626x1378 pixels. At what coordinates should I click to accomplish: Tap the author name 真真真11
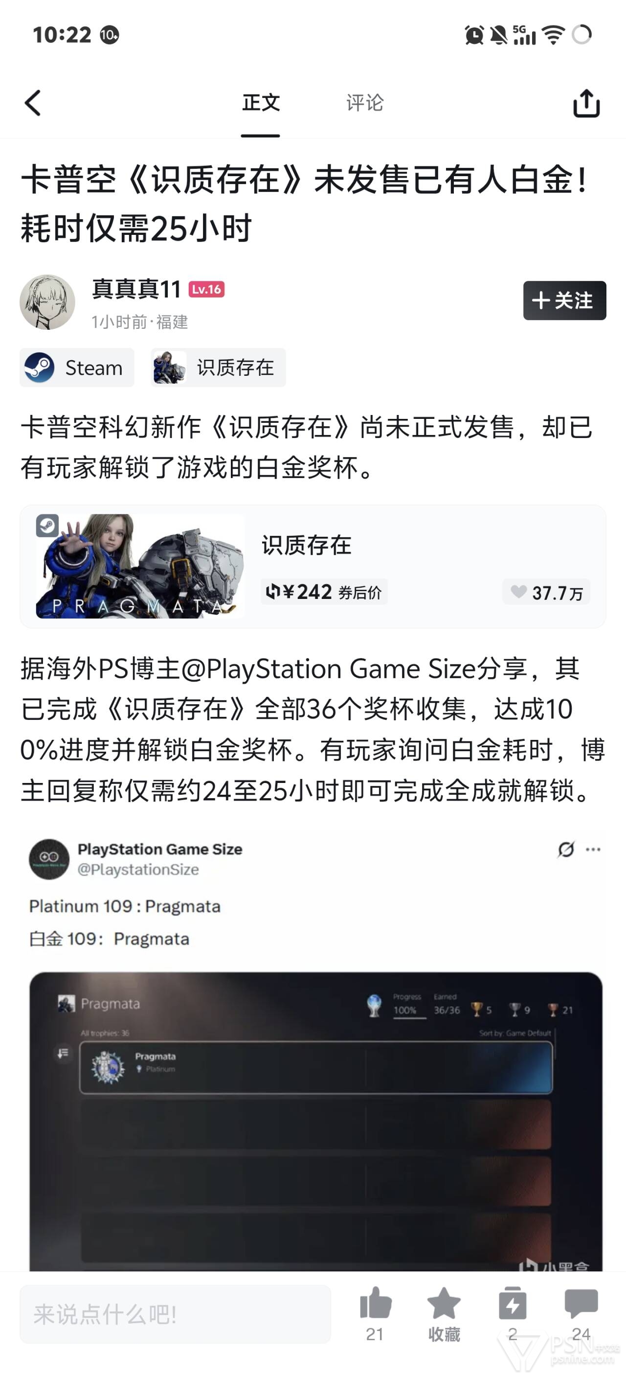(x=136, y=289)
